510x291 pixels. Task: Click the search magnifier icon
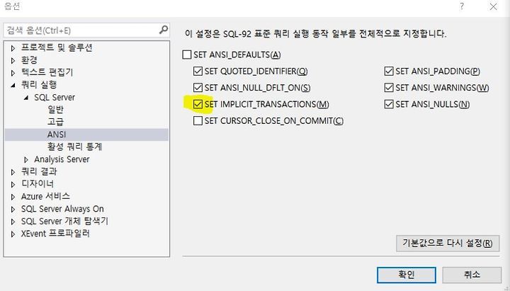pos(164,30)
